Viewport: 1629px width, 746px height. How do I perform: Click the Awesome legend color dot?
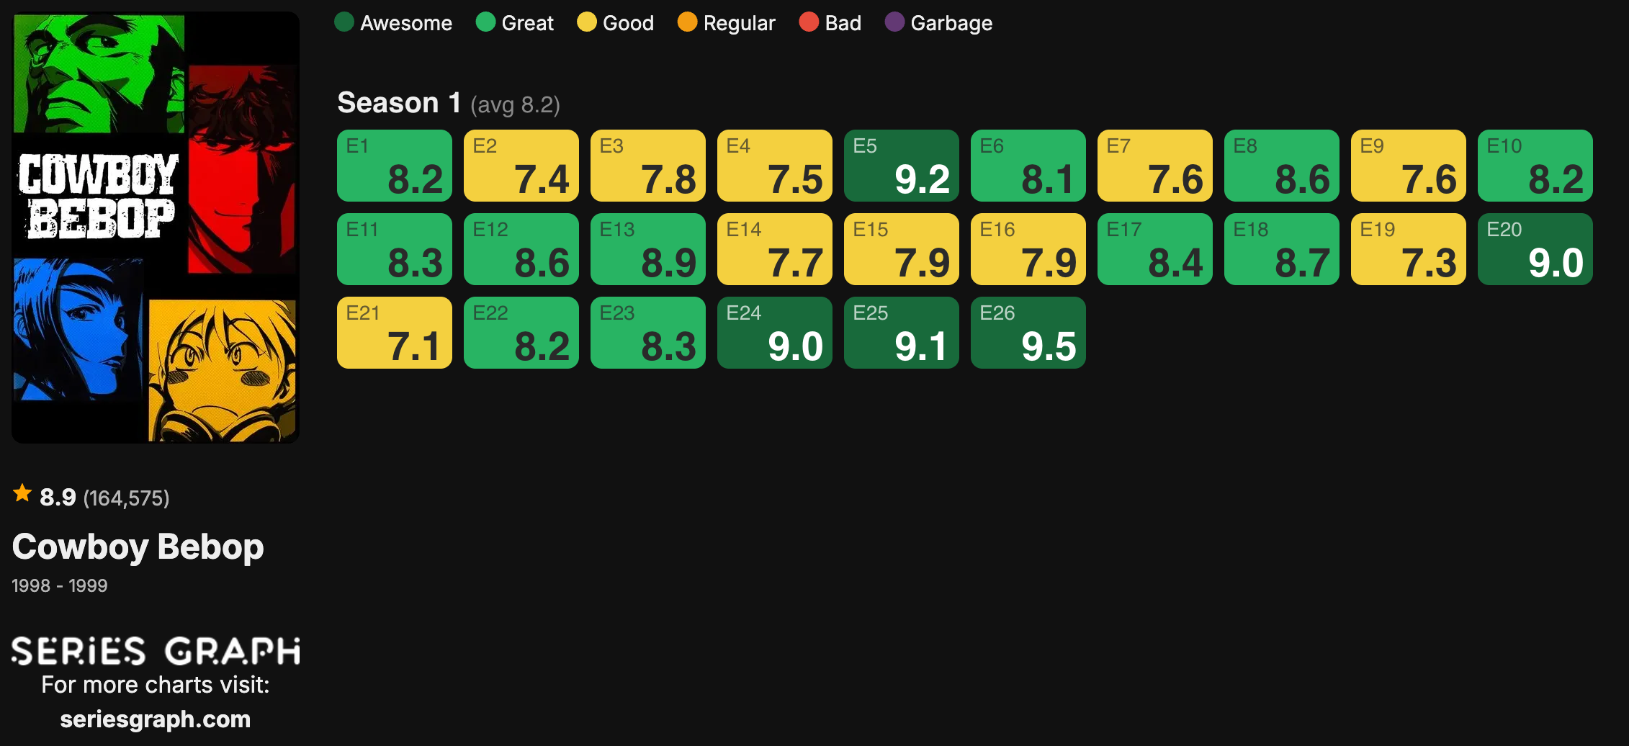point(346,22)
